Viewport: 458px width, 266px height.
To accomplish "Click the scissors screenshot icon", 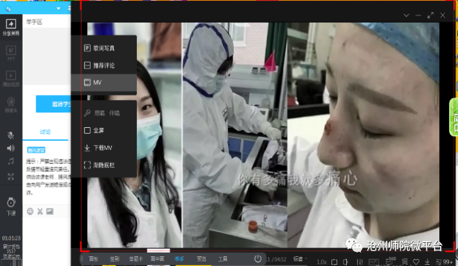I will point(40,211).
